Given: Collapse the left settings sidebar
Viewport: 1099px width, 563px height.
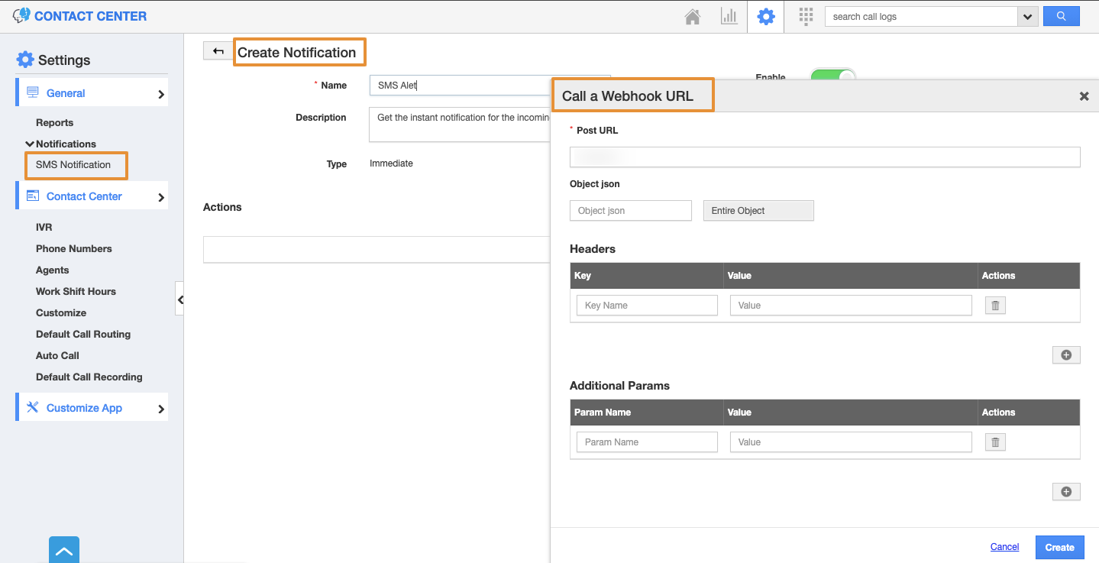Looking at the screenshot, I should (179, 299).
